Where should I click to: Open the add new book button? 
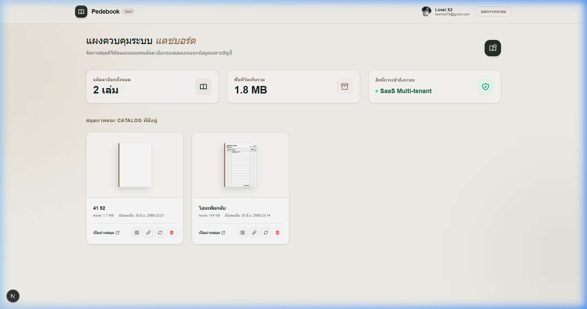point(493,48)
